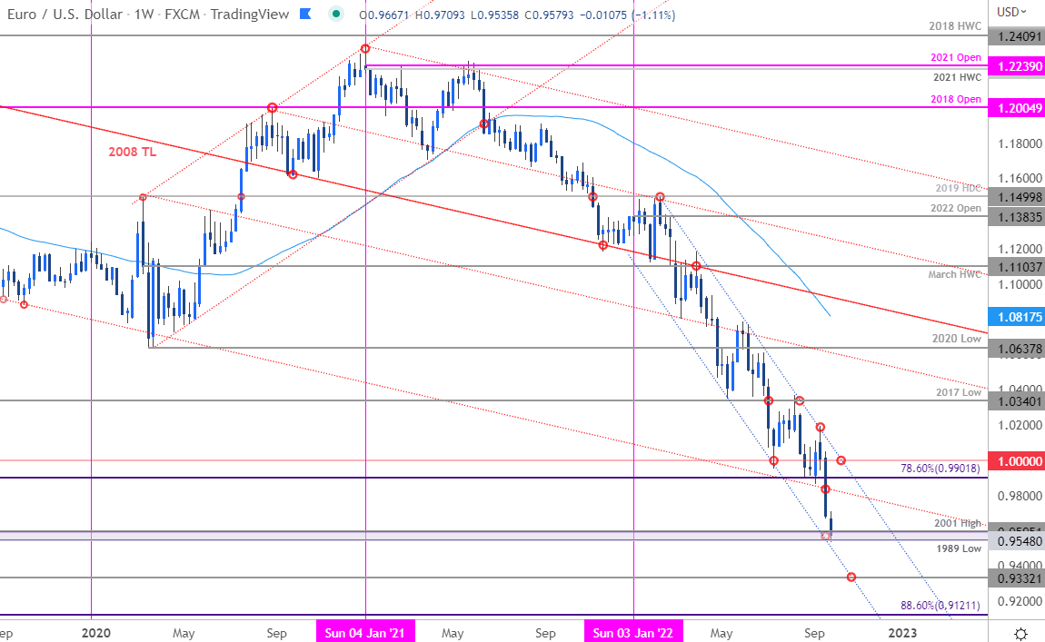Click the 2022 Open level label
Screen dimensions: 1045x642
coord(956,208)
